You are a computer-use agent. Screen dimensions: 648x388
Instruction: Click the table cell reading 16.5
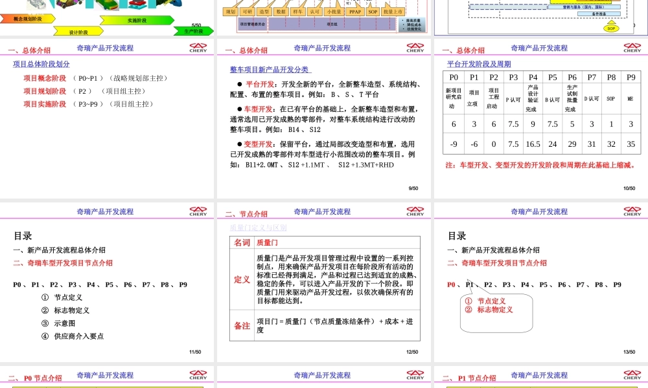point(533,144)
